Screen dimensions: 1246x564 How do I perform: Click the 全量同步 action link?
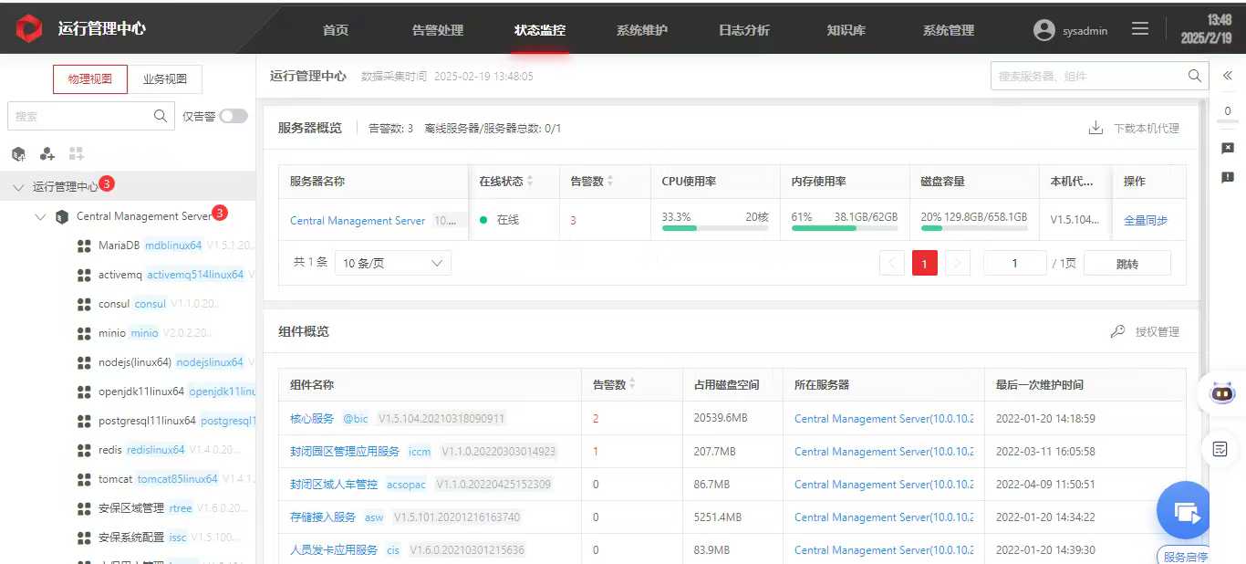1146,221
